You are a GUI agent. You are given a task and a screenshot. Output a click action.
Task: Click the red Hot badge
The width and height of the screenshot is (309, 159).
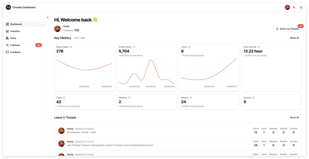(x=301, y=26)
